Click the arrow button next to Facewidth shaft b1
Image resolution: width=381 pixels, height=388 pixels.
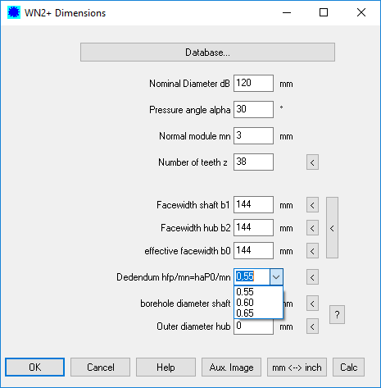pyautogui.click(x=312, y=205)
